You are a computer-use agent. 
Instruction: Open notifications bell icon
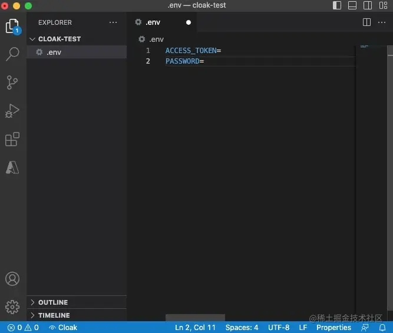click(382, 327)
